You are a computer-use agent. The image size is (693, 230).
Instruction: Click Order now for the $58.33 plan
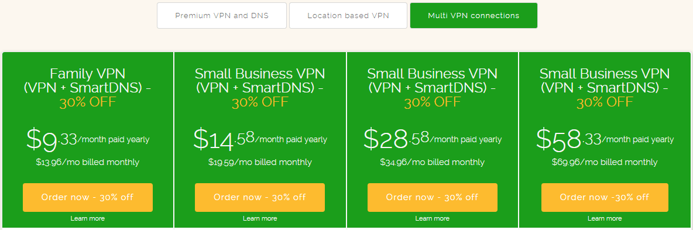605,197
